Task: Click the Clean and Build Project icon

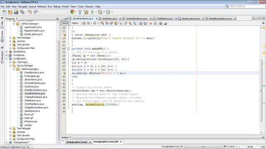Action: 86,12
